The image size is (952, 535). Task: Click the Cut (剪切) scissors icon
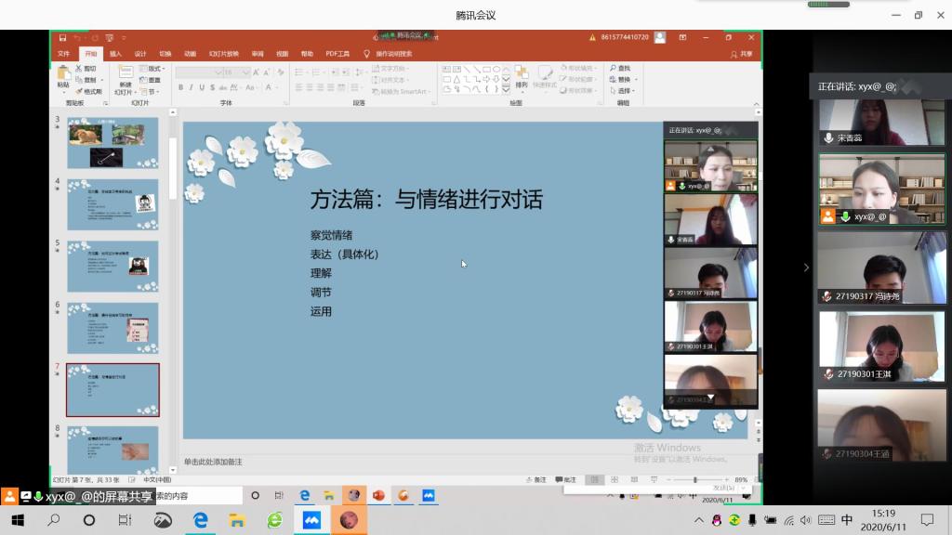[78, 69]
